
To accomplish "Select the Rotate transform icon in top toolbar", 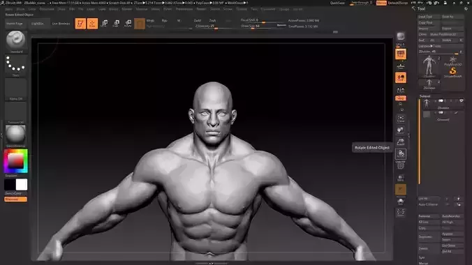I will pos(128,24).
